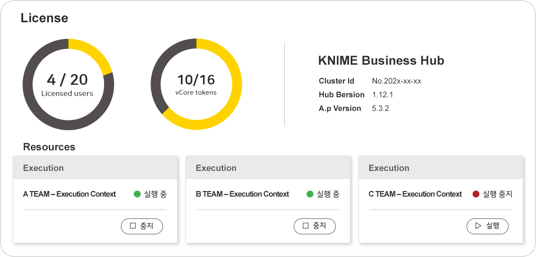Select the '4 / 20' licensed users count

67,80
